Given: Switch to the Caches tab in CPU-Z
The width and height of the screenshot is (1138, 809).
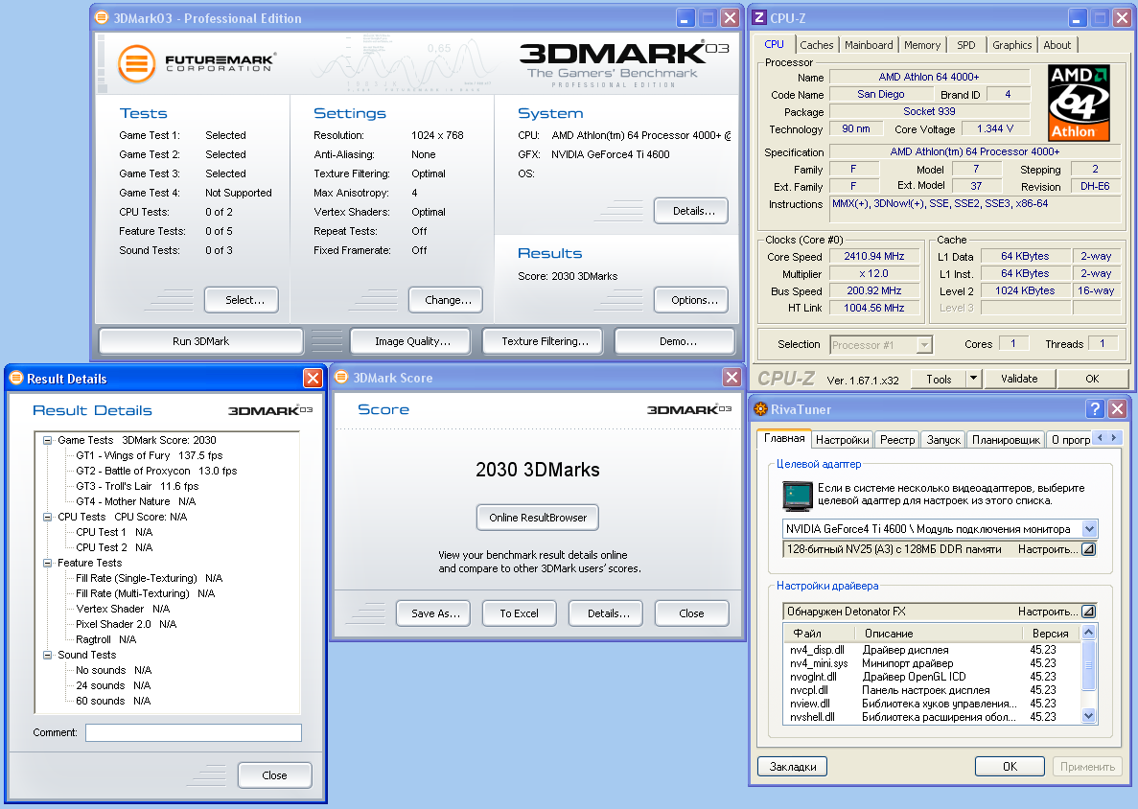Looking at the screenshot, I should (x=817, y=45).
